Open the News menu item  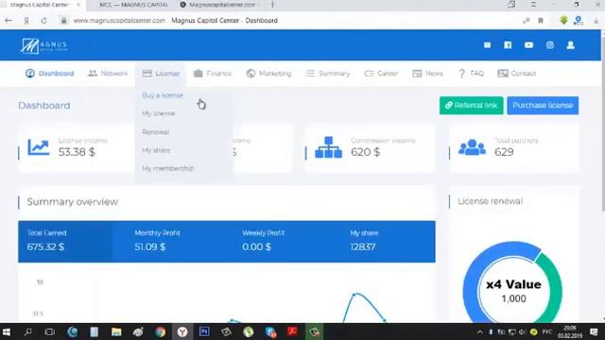point(427,74)
